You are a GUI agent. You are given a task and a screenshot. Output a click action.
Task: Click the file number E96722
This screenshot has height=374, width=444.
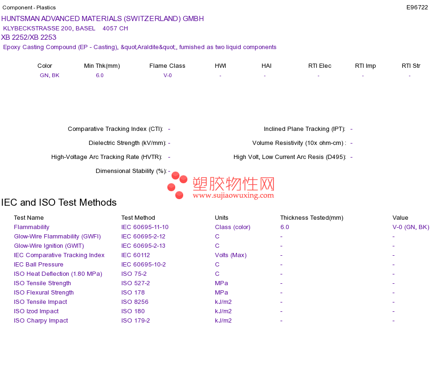[417, 7]
